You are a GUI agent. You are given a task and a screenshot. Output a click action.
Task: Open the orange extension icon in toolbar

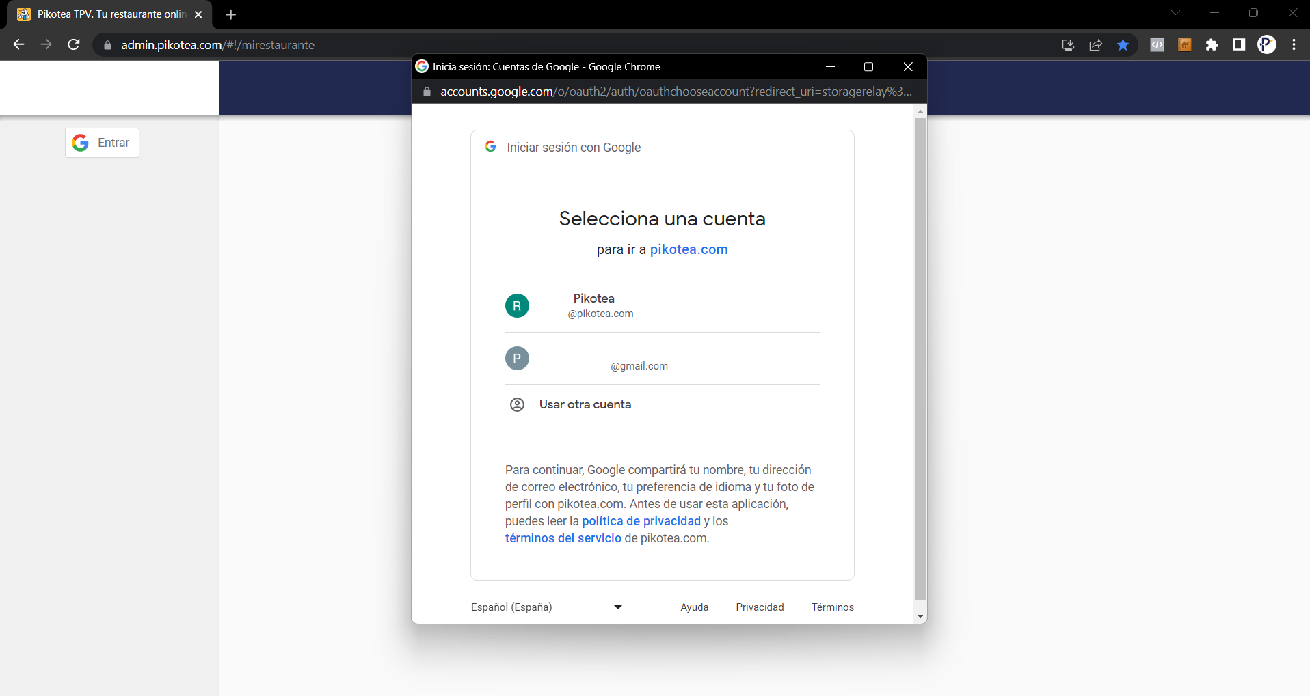click(x=1184, y=45)
